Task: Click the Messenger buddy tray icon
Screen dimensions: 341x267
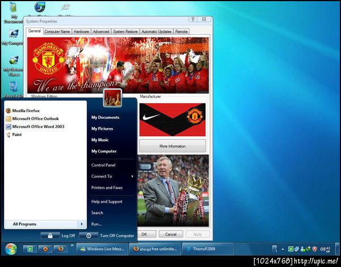Action: point(303,249)
